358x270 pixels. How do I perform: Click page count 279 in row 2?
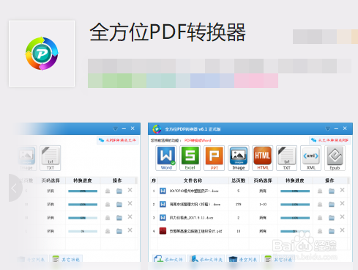[239, 204]
